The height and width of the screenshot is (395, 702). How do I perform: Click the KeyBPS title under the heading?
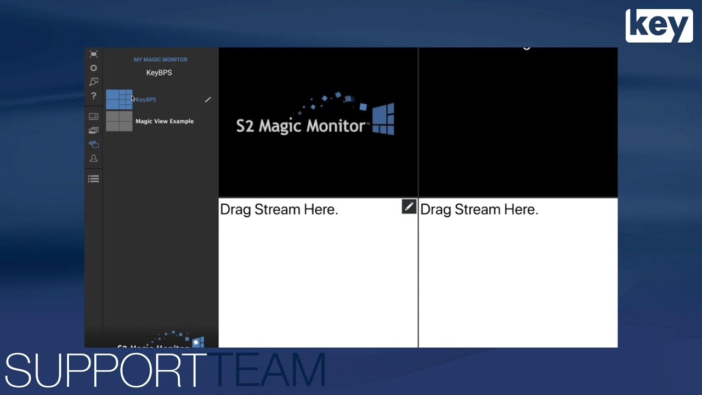click(159, 72)
